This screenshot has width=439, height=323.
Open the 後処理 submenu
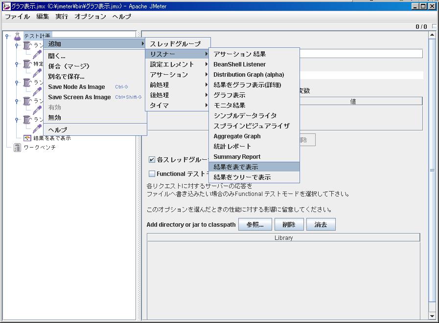point(178,95)
